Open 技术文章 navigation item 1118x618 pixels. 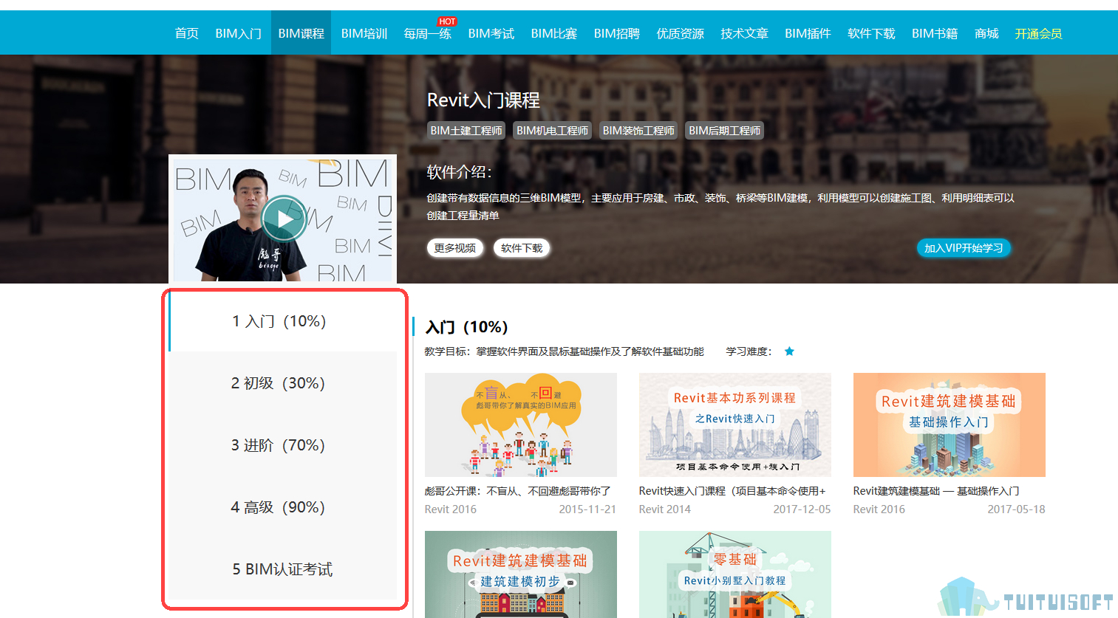point(744,33)
